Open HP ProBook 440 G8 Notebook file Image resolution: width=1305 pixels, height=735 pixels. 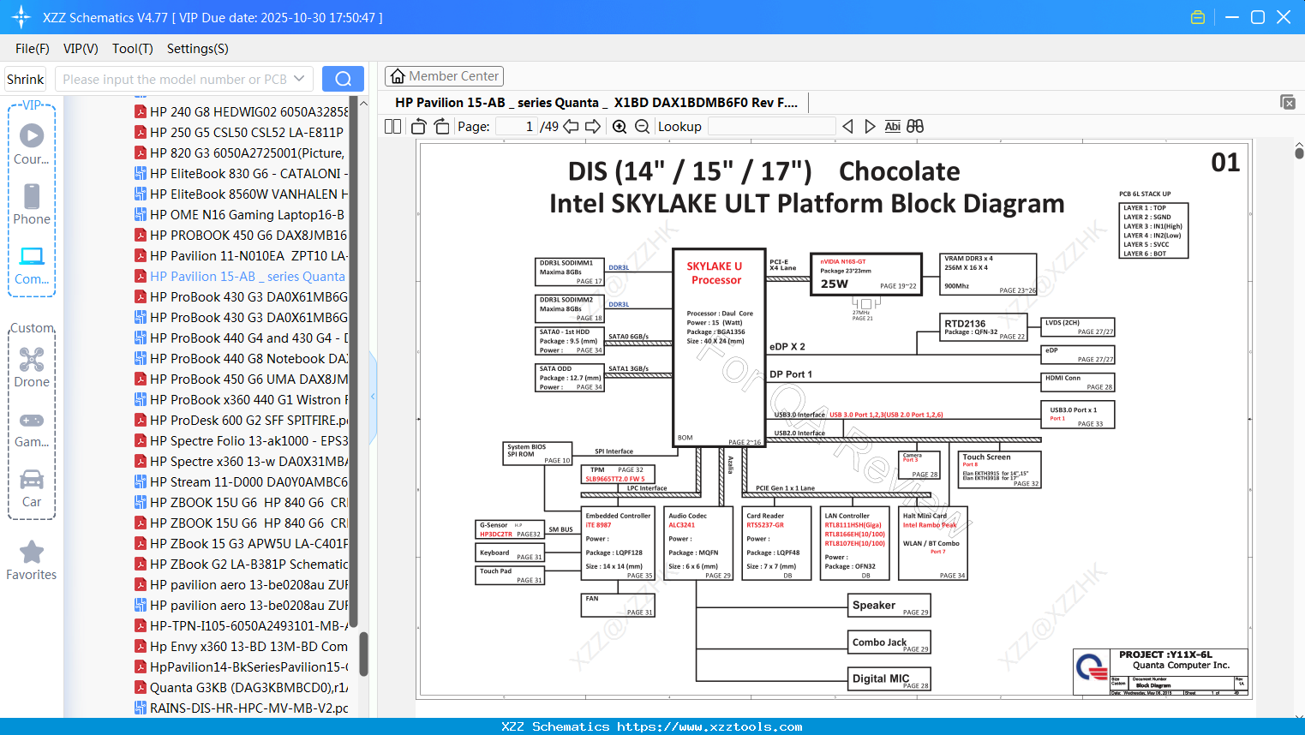(241, 358)
